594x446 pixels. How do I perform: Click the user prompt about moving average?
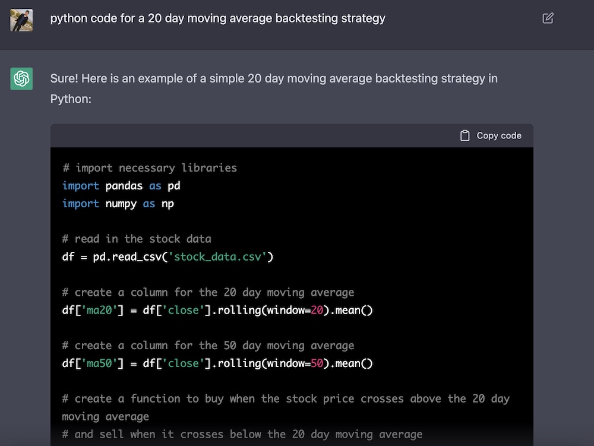point(217,18)
